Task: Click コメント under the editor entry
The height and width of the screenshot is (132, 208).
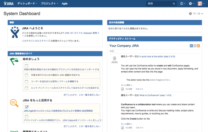Action: (139, 89)
